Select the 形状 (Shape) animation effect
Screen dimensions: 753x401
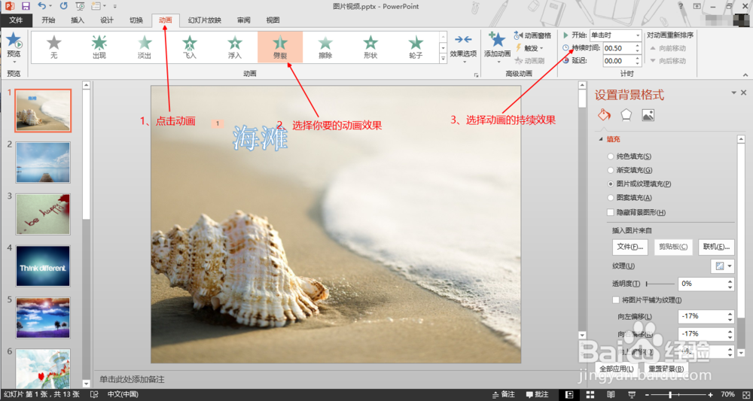point(370,47)
